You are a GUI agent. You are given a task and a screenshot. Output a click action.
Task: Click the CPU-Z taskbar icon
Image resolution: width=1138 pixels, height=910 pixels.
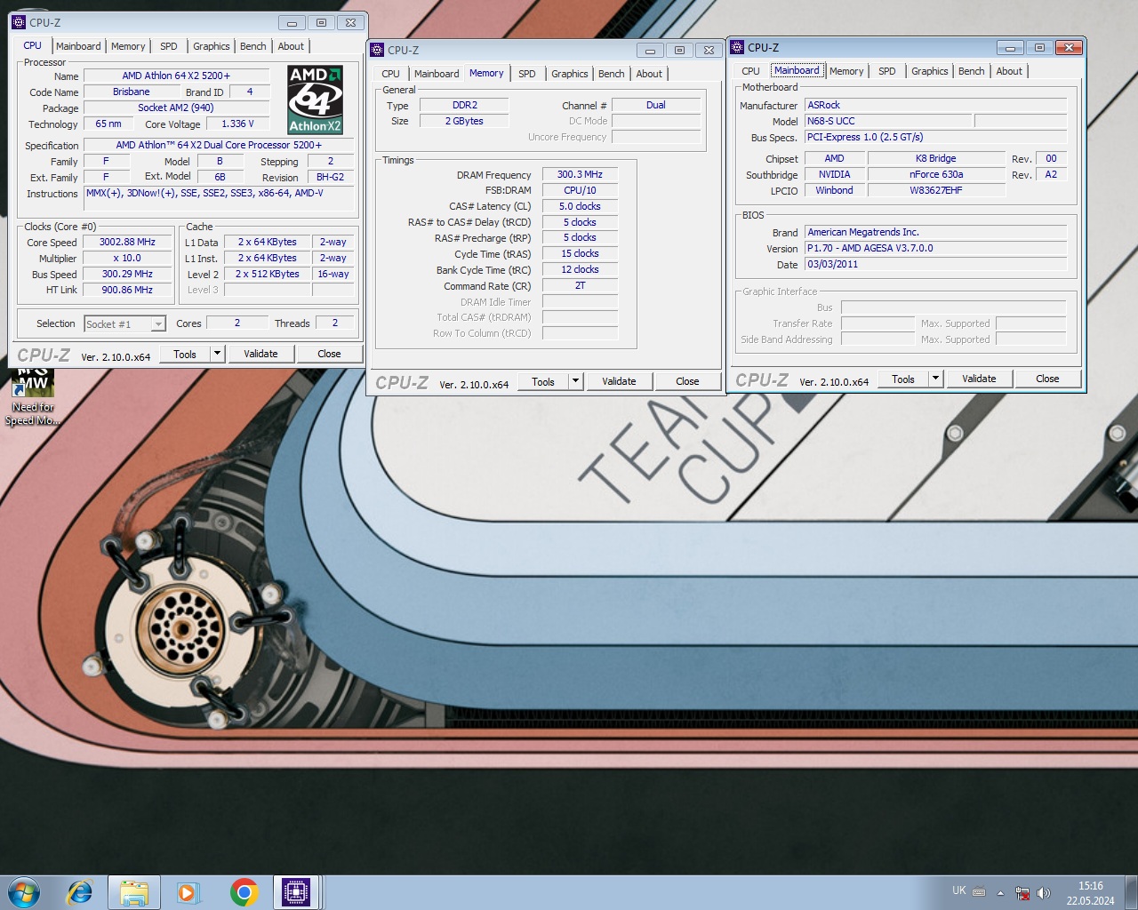coord(295,892)
